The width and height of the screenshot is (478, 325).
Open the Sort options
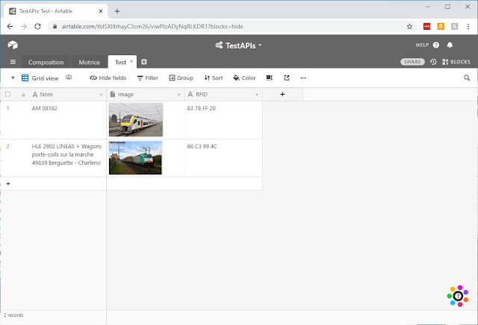pyautogui.click(x=214, y=78)
